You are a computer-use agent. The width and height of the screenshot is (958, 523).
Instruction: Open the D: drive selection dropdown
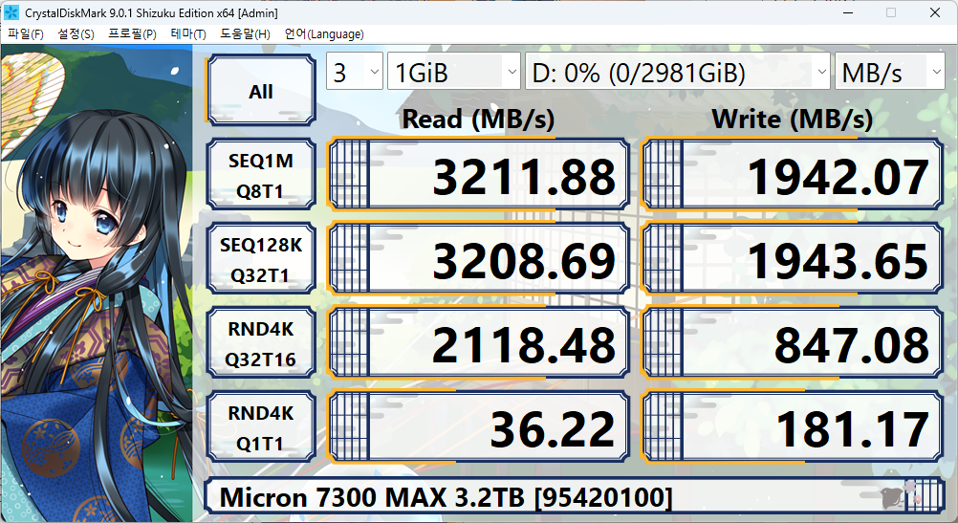click(677, 73)
